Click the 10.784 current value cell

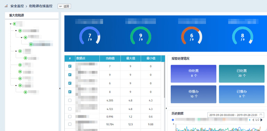[110, 124]
